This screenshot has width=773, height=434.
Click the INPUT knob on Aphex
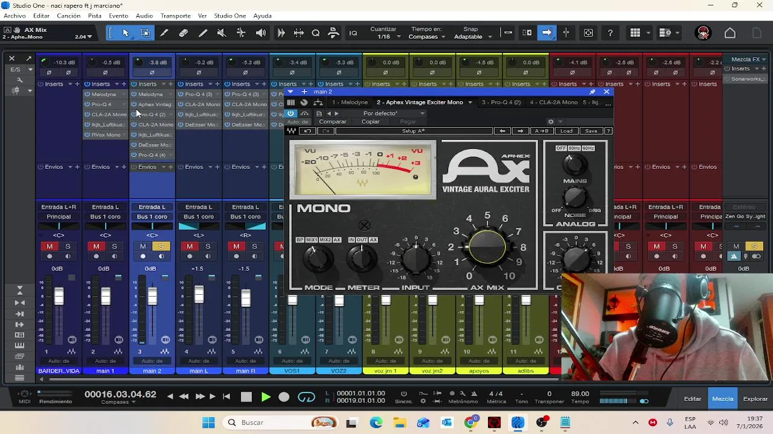tap(415, 259)
